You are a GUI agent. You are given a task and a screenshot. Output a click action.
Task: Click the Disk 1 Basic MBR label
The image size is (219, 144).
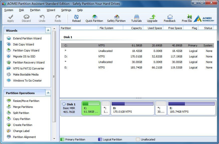(69, 108)
